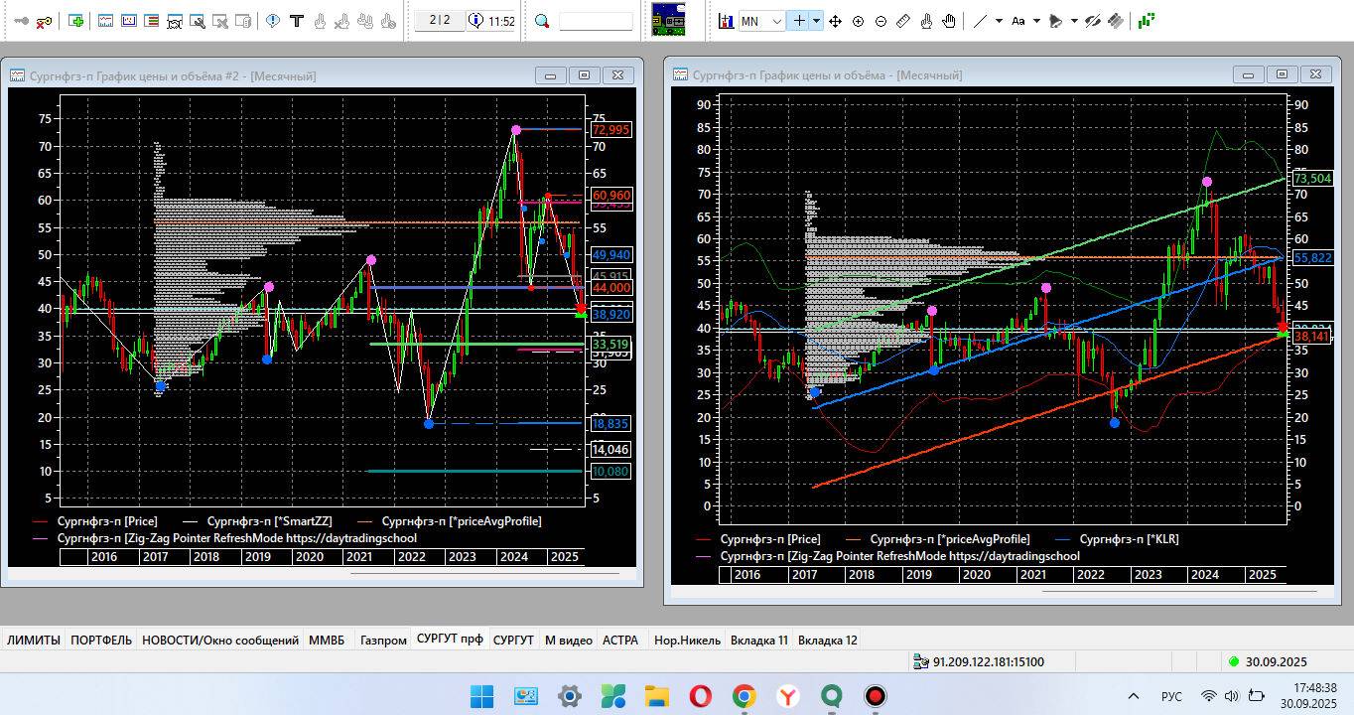Image resolution: width=1354 pixels, height=715 pixels.
Task: Open the ПОРТФЕЛЬ tab
Action: tap(100, 641)
